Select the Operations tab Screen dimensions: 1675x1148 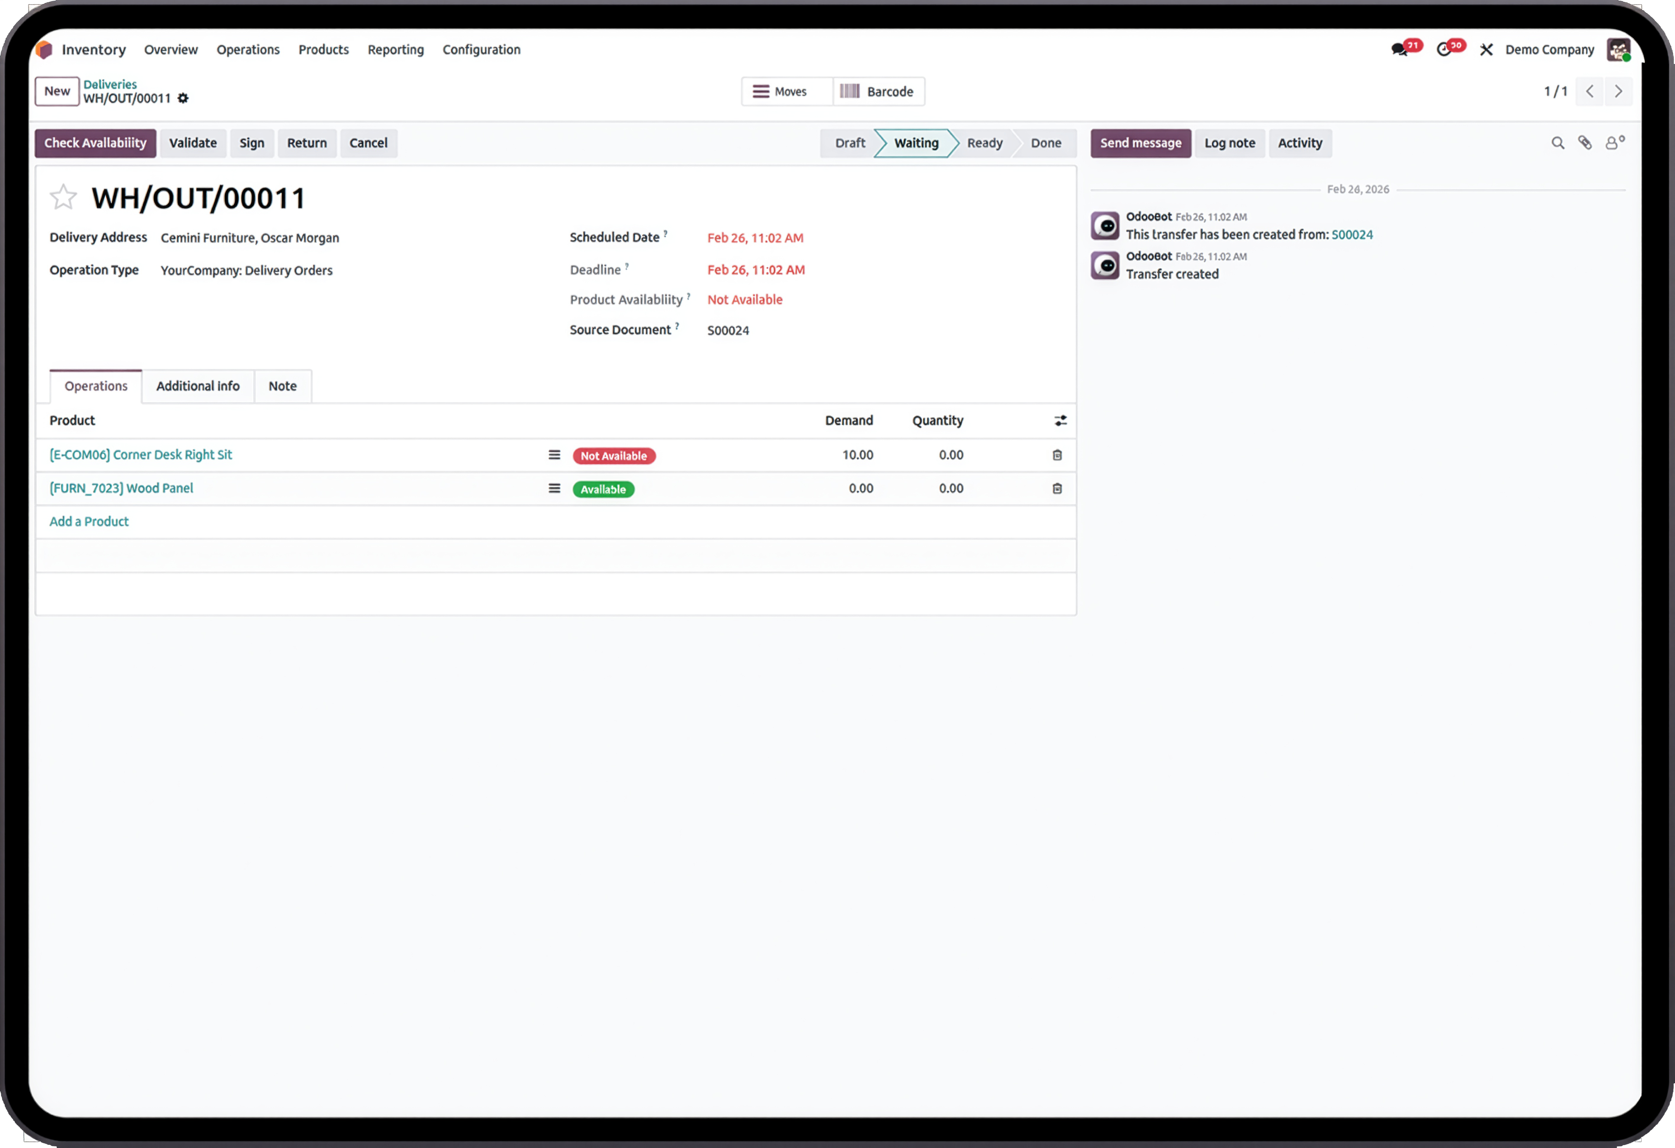pos(96,386)
